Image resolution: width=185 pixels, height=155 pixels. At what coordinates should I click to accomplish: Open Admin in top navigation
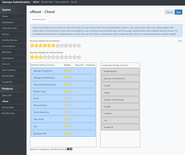pyautogui.click(x=36, y=2)
